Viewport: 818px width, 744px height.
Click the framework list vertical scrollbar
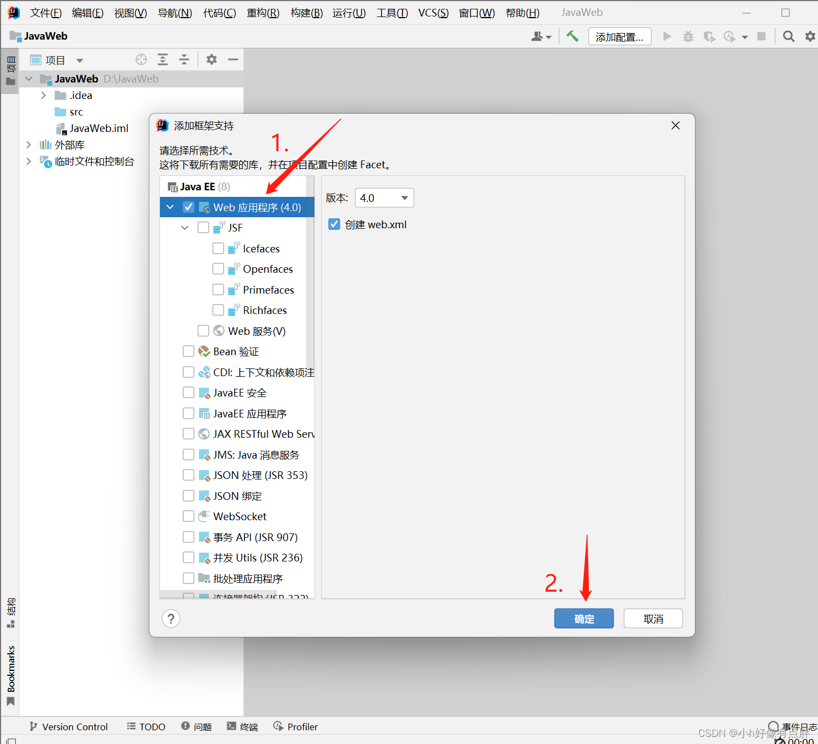point(311,275)
